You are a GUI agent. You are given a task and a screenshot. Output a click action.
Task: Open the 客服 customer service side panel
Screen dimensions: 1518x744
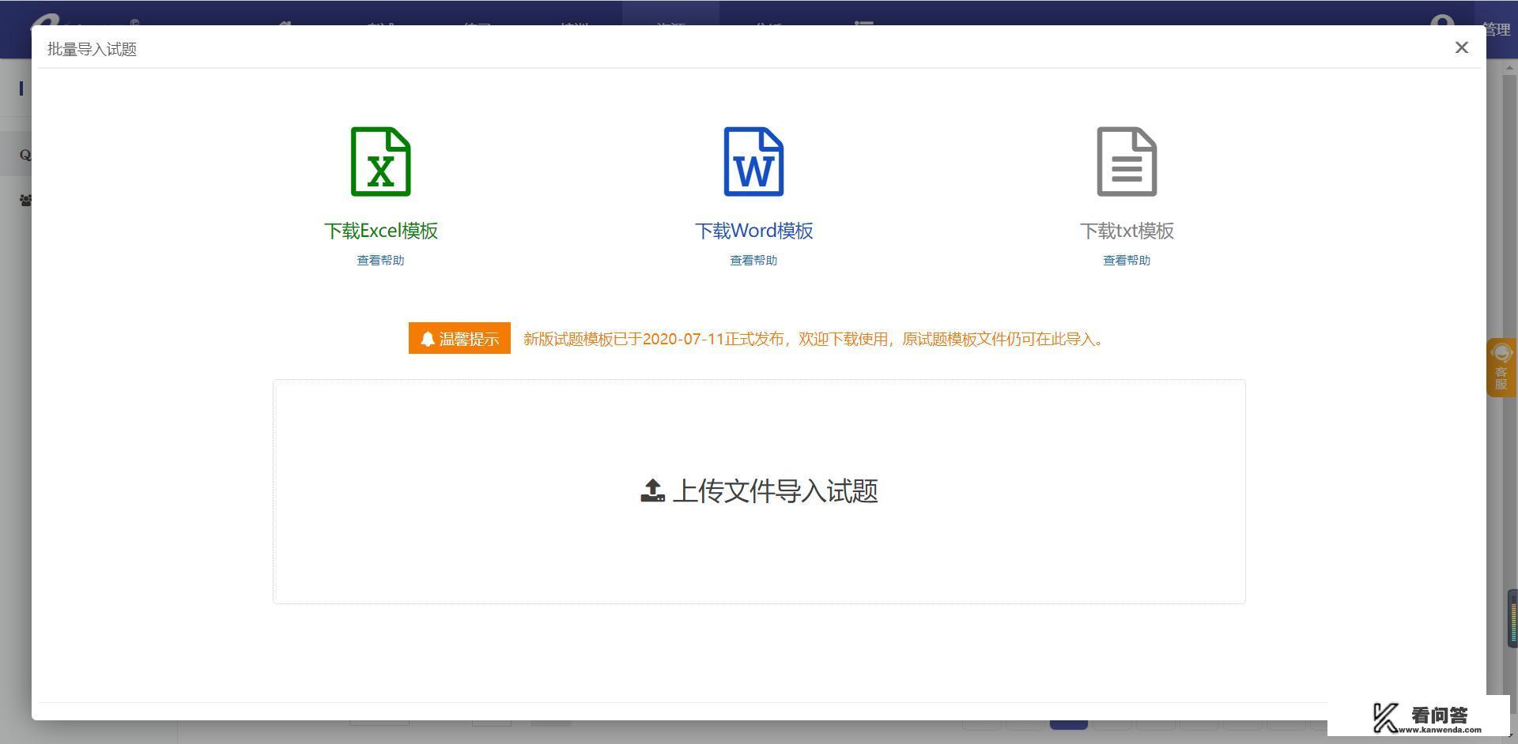click(x=1500, y=367)
